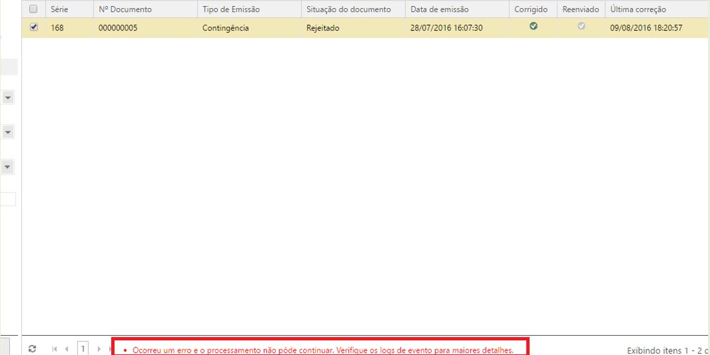Tick the select-all checkbox in the header
Screen dimensions: 710x355
coord(34,9)
